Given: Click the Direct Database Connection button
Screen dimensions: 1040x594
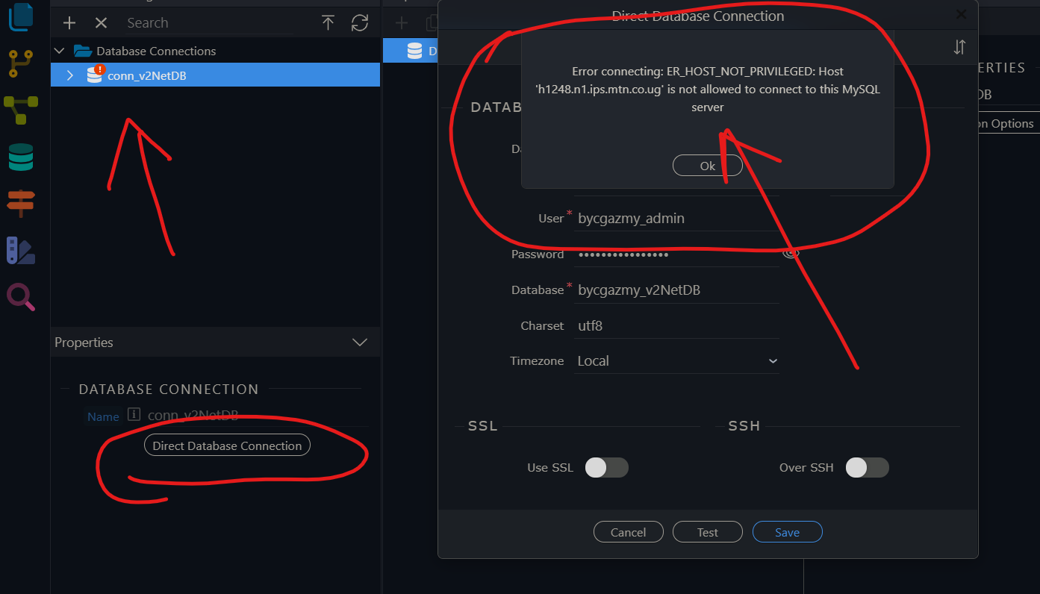Looking at the screenshot, I should click(x=227, y=445).
